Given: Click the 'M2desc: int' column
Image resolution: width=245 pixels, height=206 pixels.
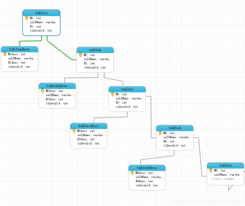Looking at the screenshot, I should pyautogui.click(x=54, y=91).
